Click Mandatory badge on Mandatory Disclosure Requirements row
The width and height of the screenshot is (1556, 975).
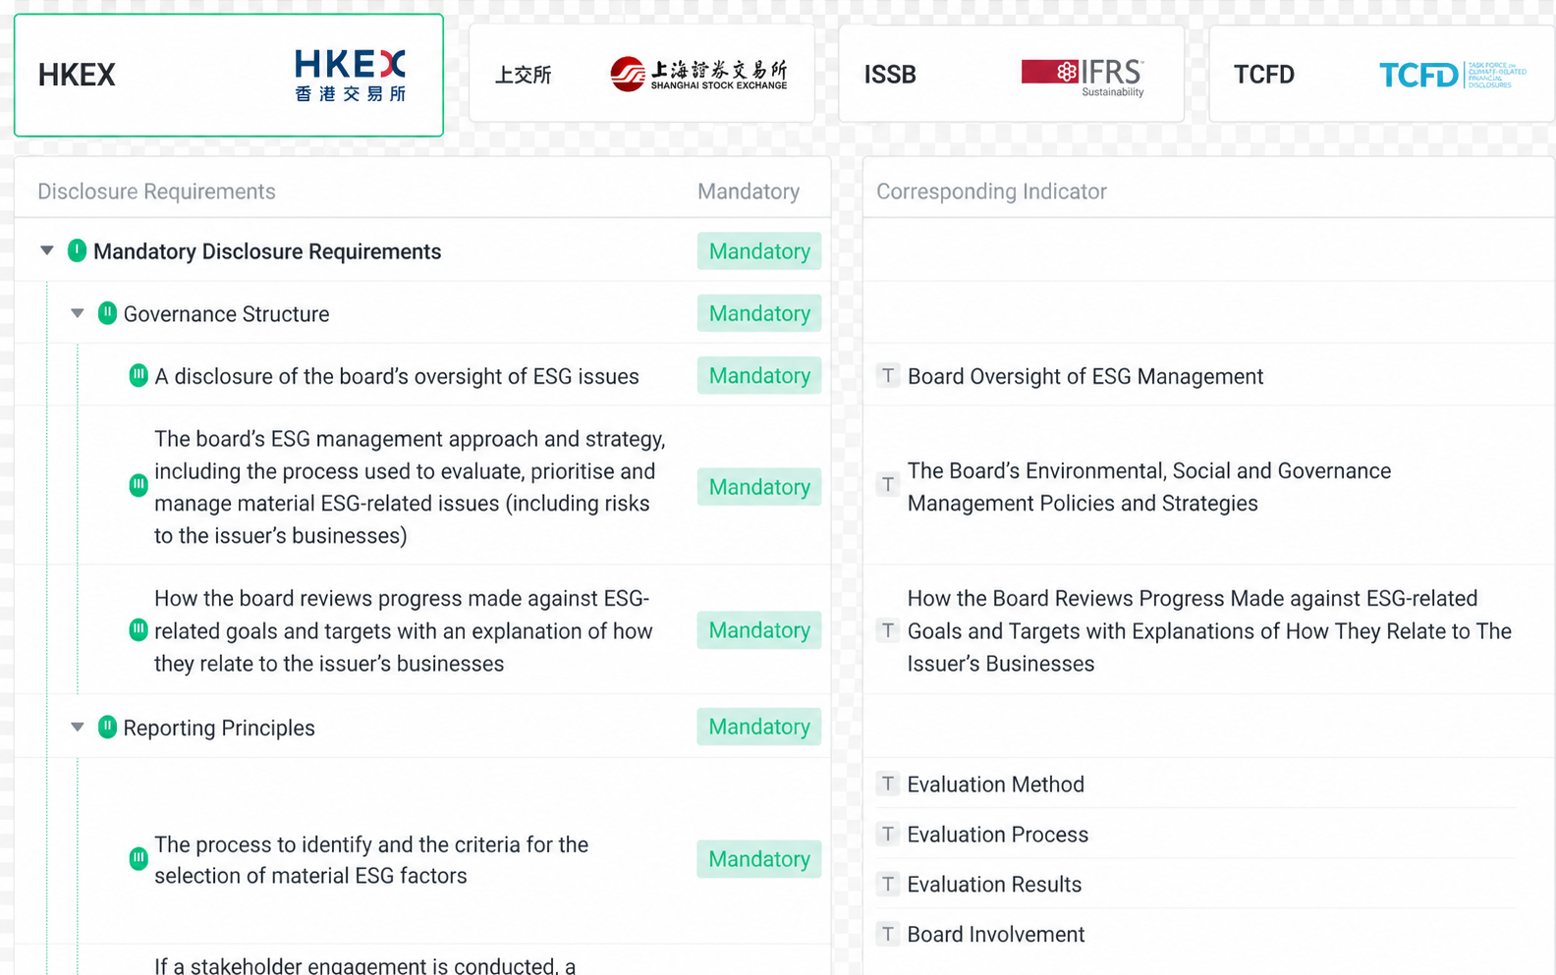759,251
